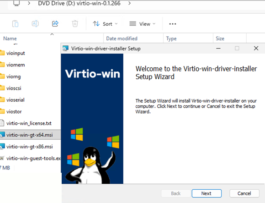Click the vioinput folder icon

[x=2, y=53]
